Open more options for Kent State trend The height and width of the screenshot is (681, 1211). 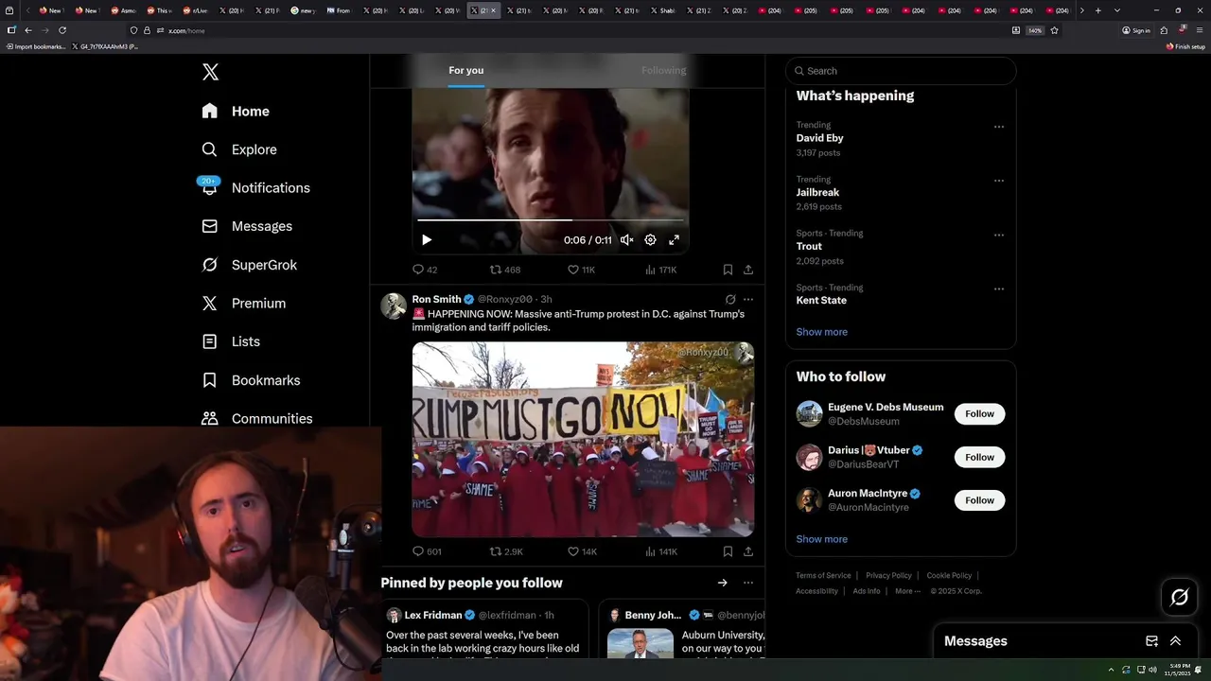pos(998,288)
